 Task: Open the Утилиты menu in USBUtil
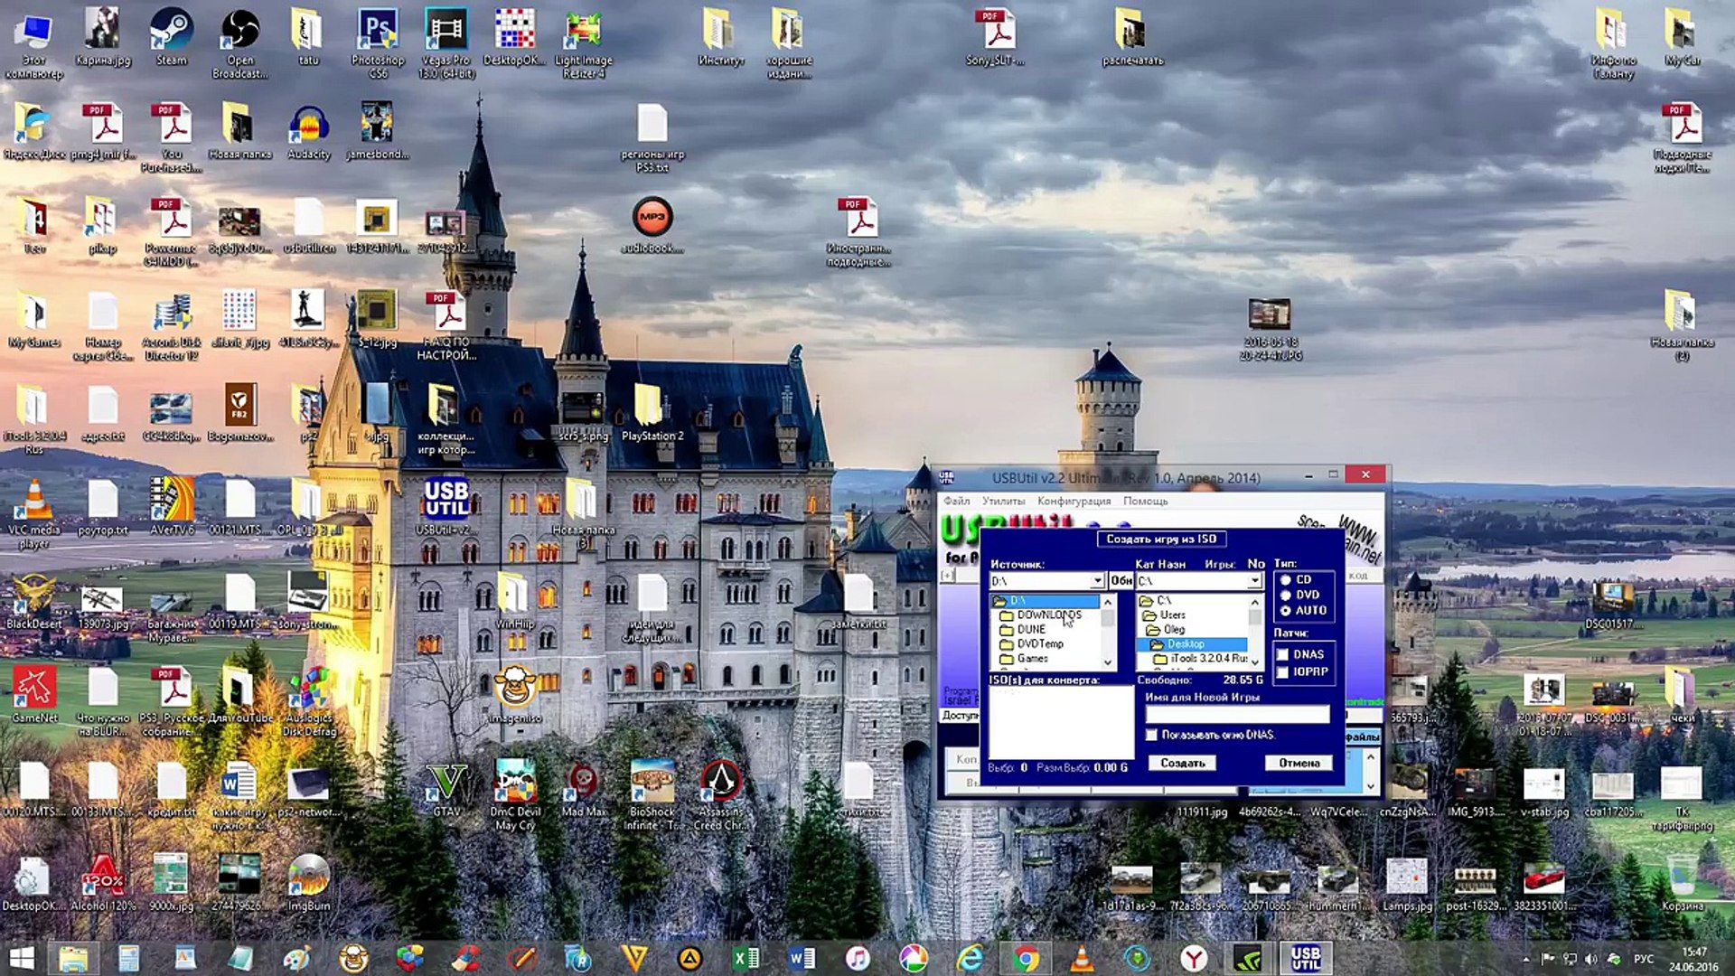point(1004,501)
